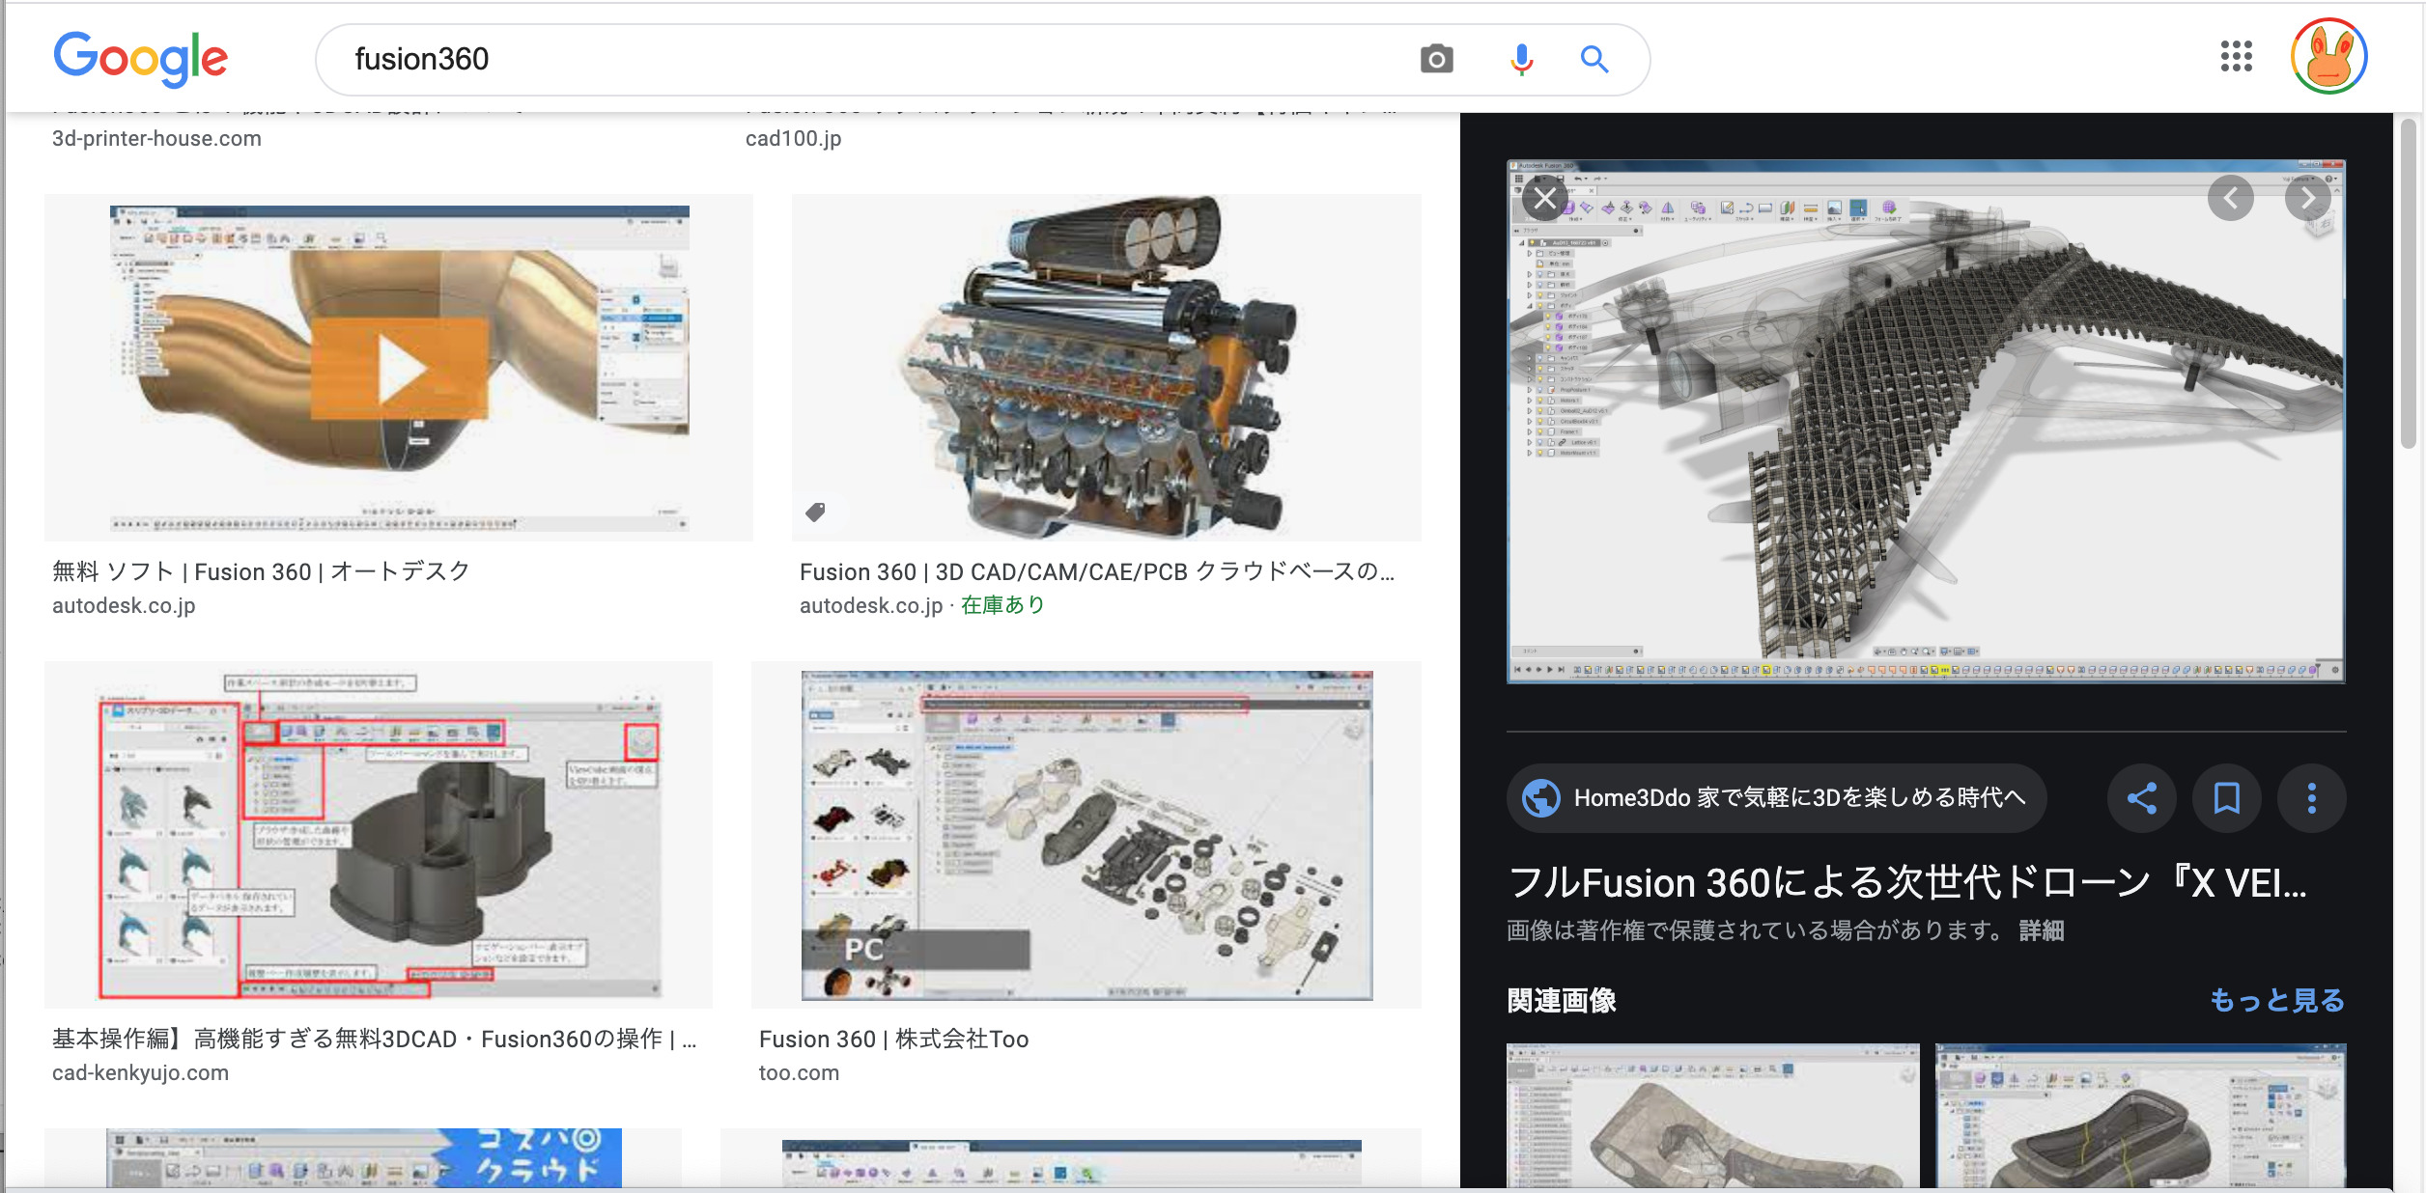Screen dimensions: 2426x1193
Task: Click the Google logo
Action: tap(141, 59)
